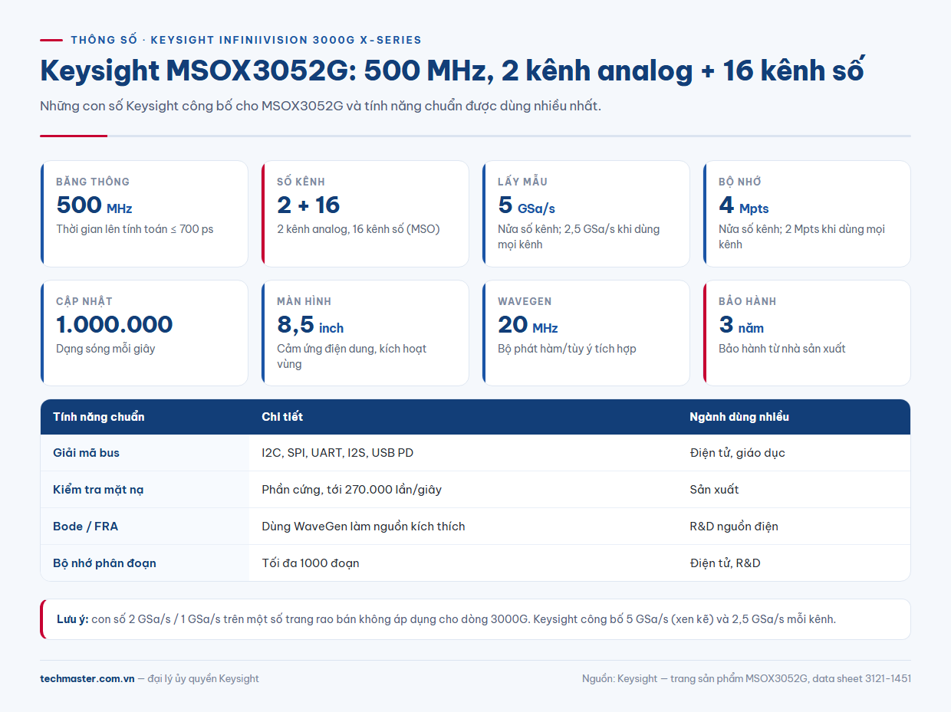Open the techmaster.com.vn link
Image resolution: width=951 pixels, height=712 pixels.
87,678
